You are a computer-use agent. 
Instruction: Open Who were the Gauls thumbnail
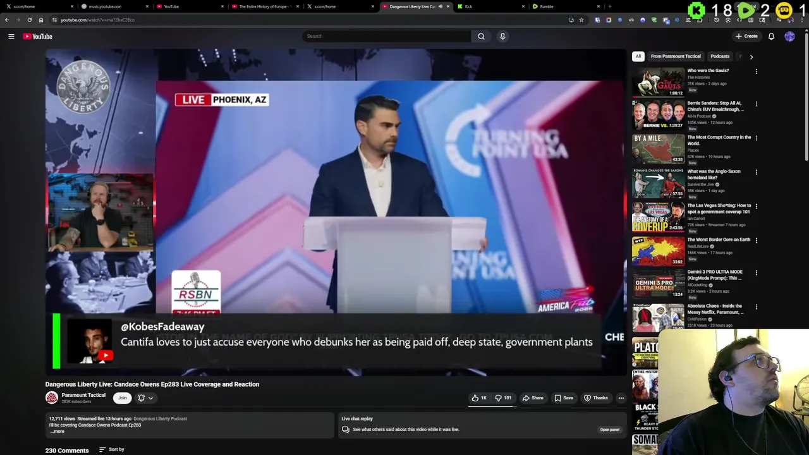pos(658,82)
